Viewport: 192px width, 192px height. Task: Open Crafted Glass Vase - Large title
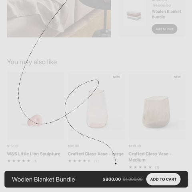(96, 154)
